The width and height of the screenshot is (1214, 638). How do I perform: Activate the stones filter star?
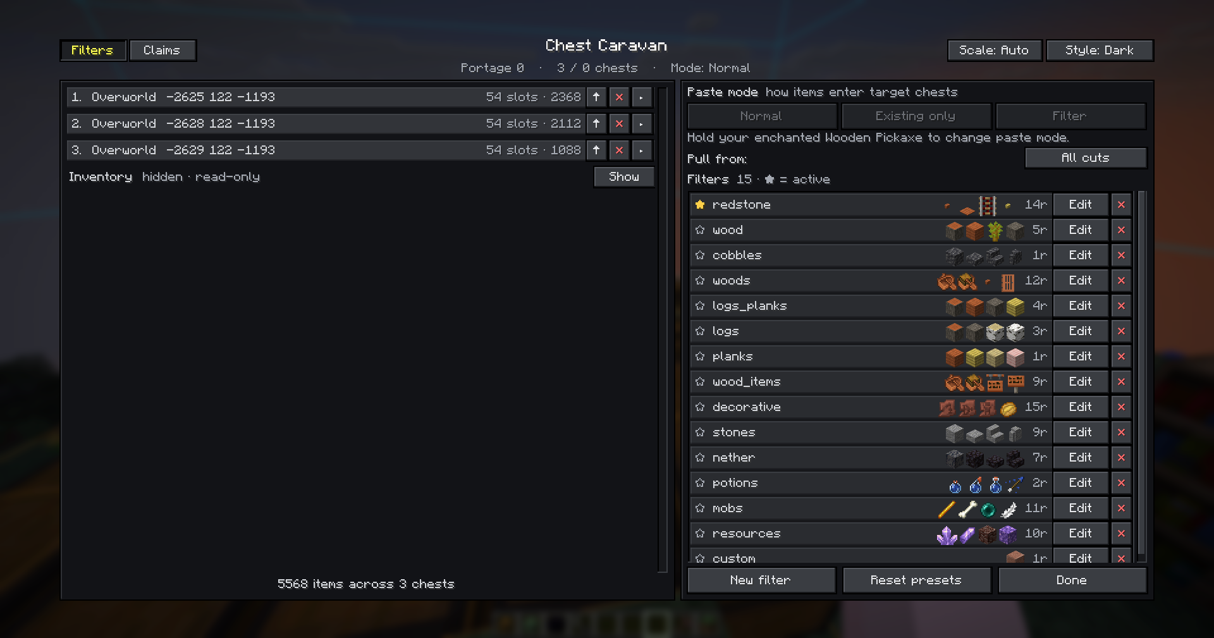pos(699,432)
